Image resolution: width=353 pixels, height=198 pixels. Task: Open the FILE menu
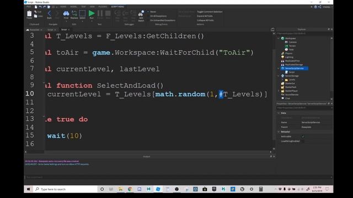pyautogui.click(x=29, y=7)
